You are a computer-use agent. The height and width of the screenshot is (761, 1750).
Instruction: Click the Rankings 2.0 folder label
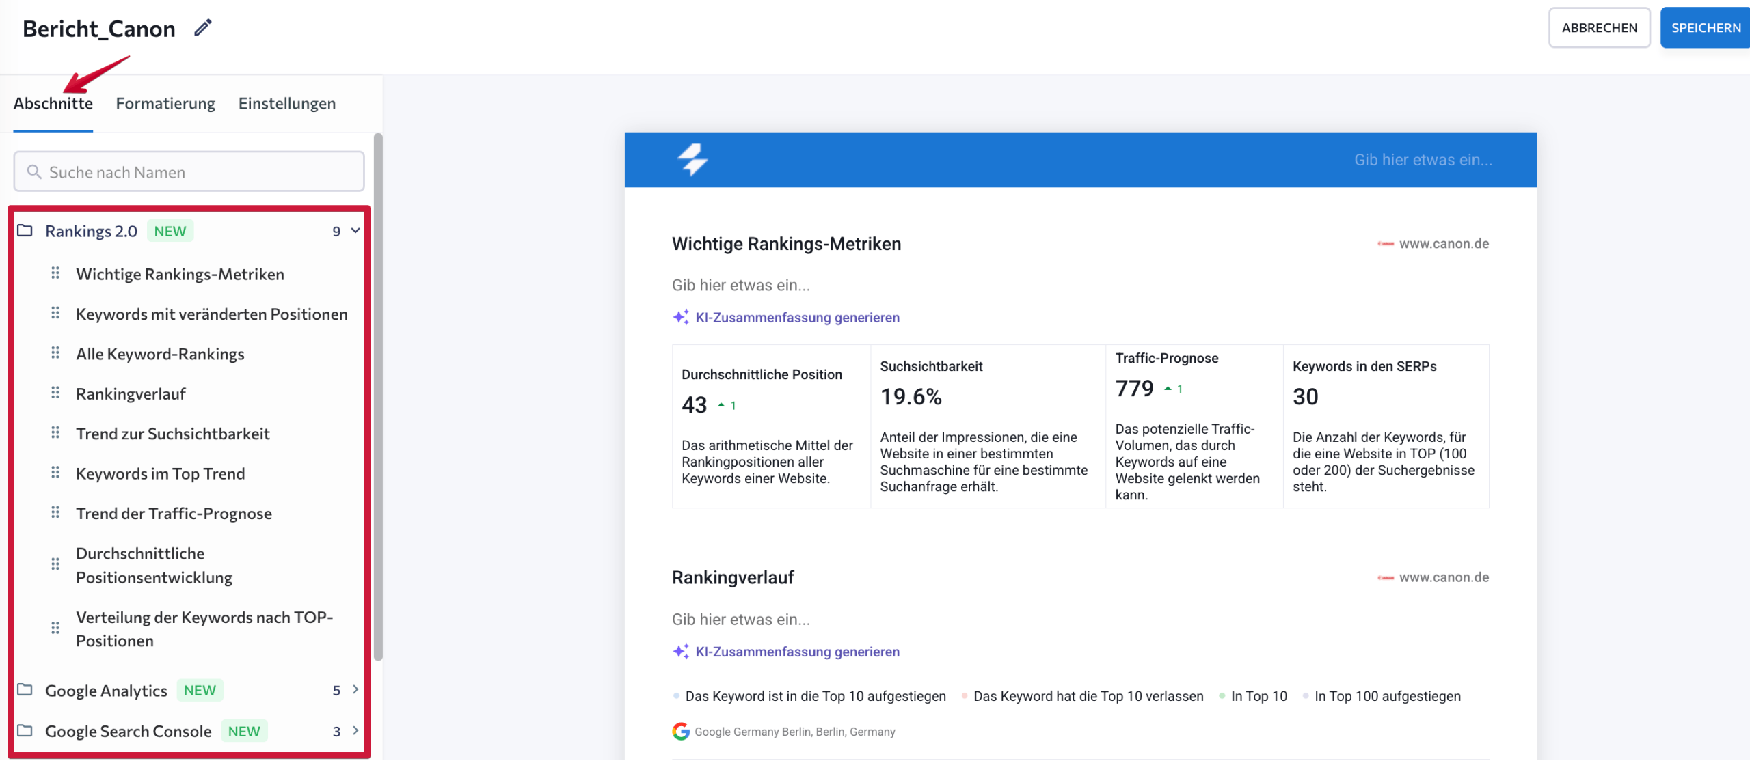pos(91,231)
